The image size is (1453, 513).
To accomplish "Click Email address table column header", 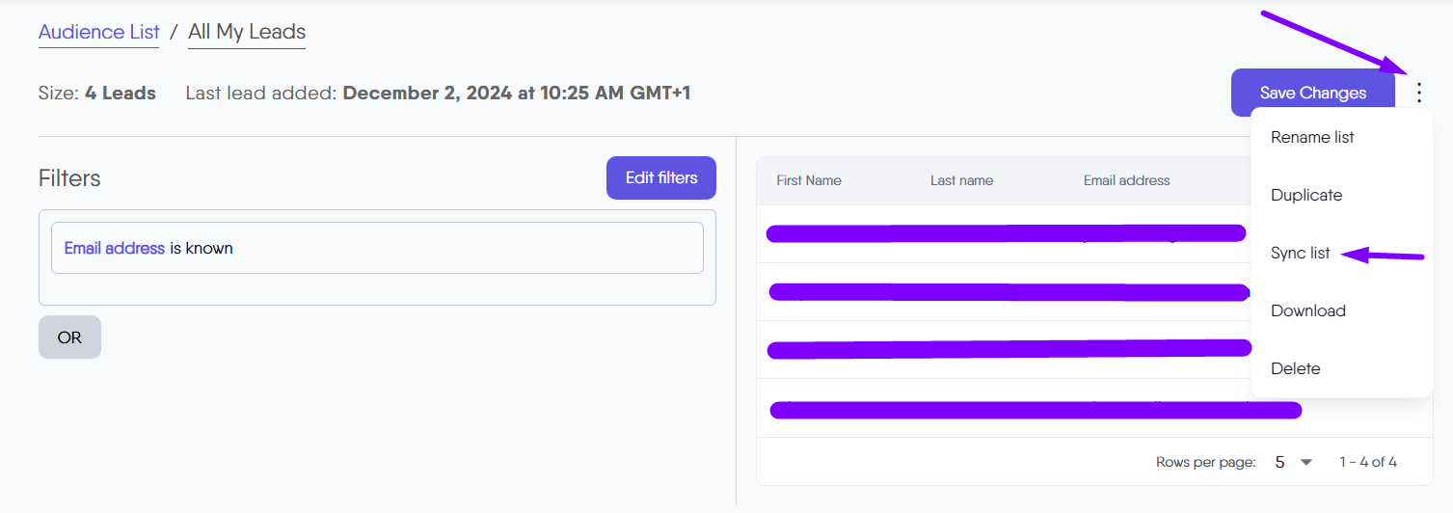I will tap(1126, 180).
